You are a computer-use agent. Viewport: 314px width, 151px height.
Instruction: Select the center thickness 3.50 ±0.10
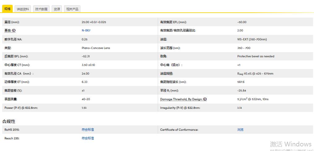click(x=88, y=65)
